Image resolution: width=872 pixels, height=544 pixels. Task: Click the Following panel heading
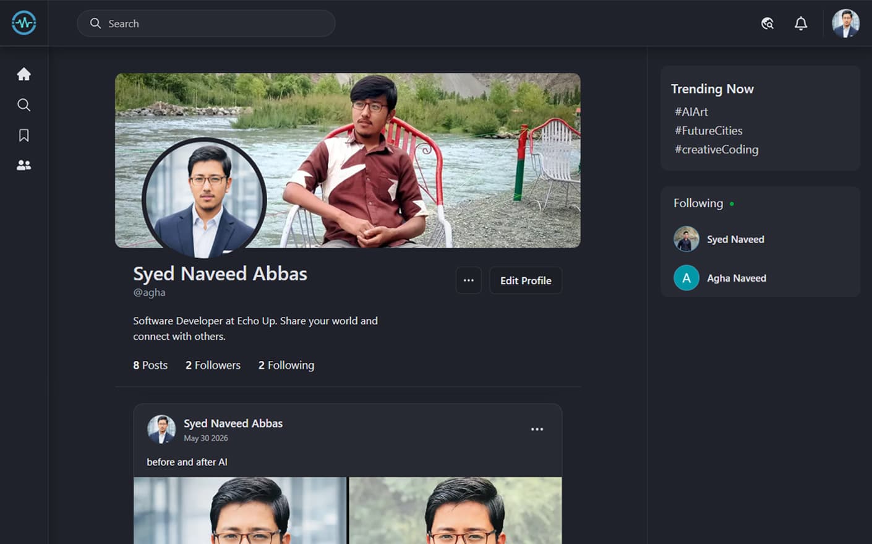(x=698, y=204)
